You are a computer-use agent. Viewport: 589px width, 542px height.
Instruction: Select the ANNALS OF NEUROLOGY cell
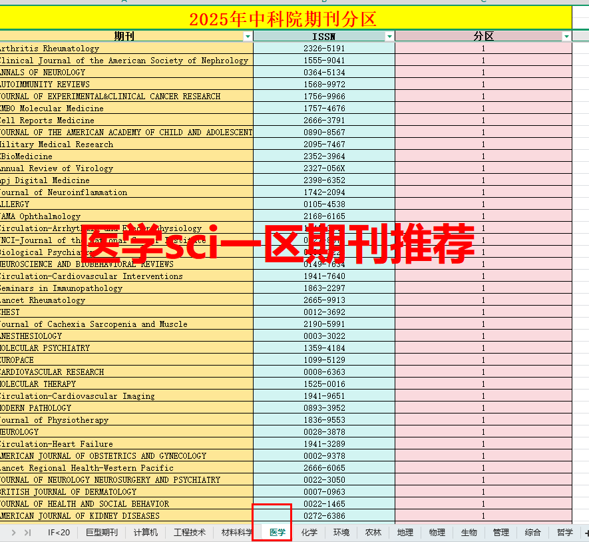point(126,73)
